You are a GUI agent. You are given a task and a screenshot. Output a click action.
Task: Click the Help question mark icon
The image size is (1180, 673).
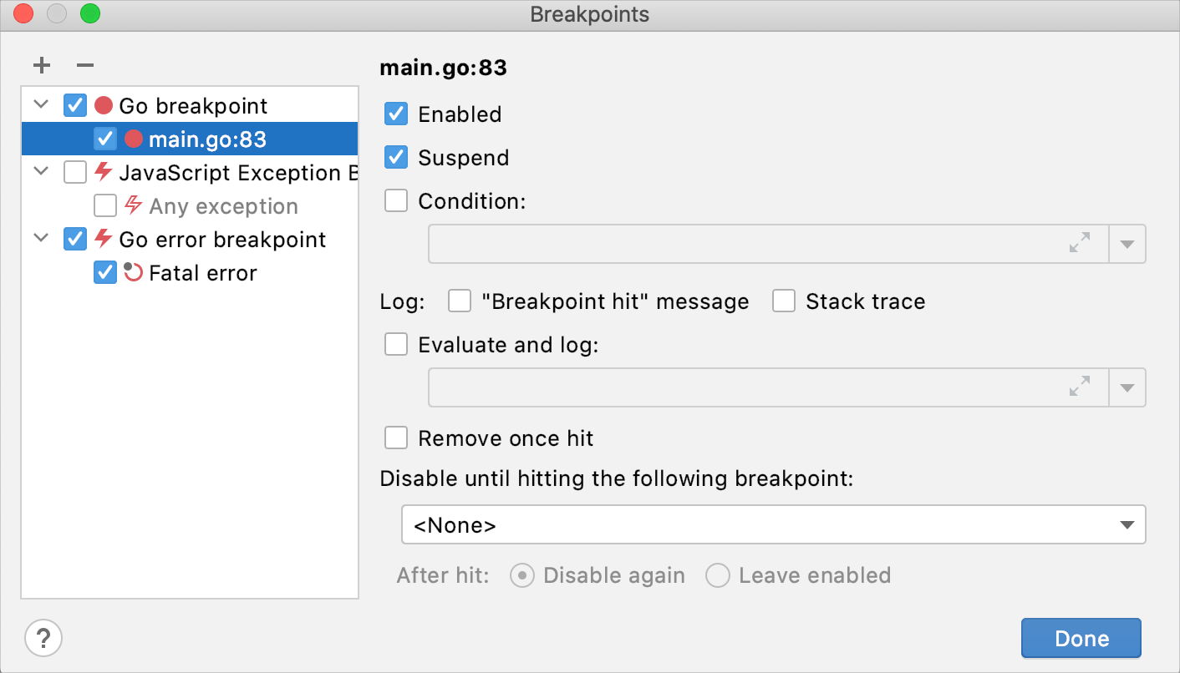pyautogui.click(x=43, y=637)
